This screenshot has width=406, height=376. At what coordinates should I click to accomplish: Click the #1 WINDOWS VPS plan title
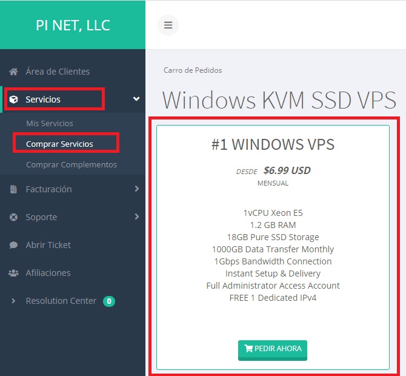click(273, 144)
